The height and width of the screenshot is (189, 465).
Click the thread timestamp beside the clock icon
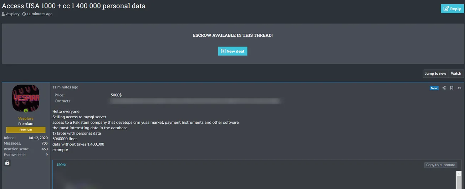(39, 14)
